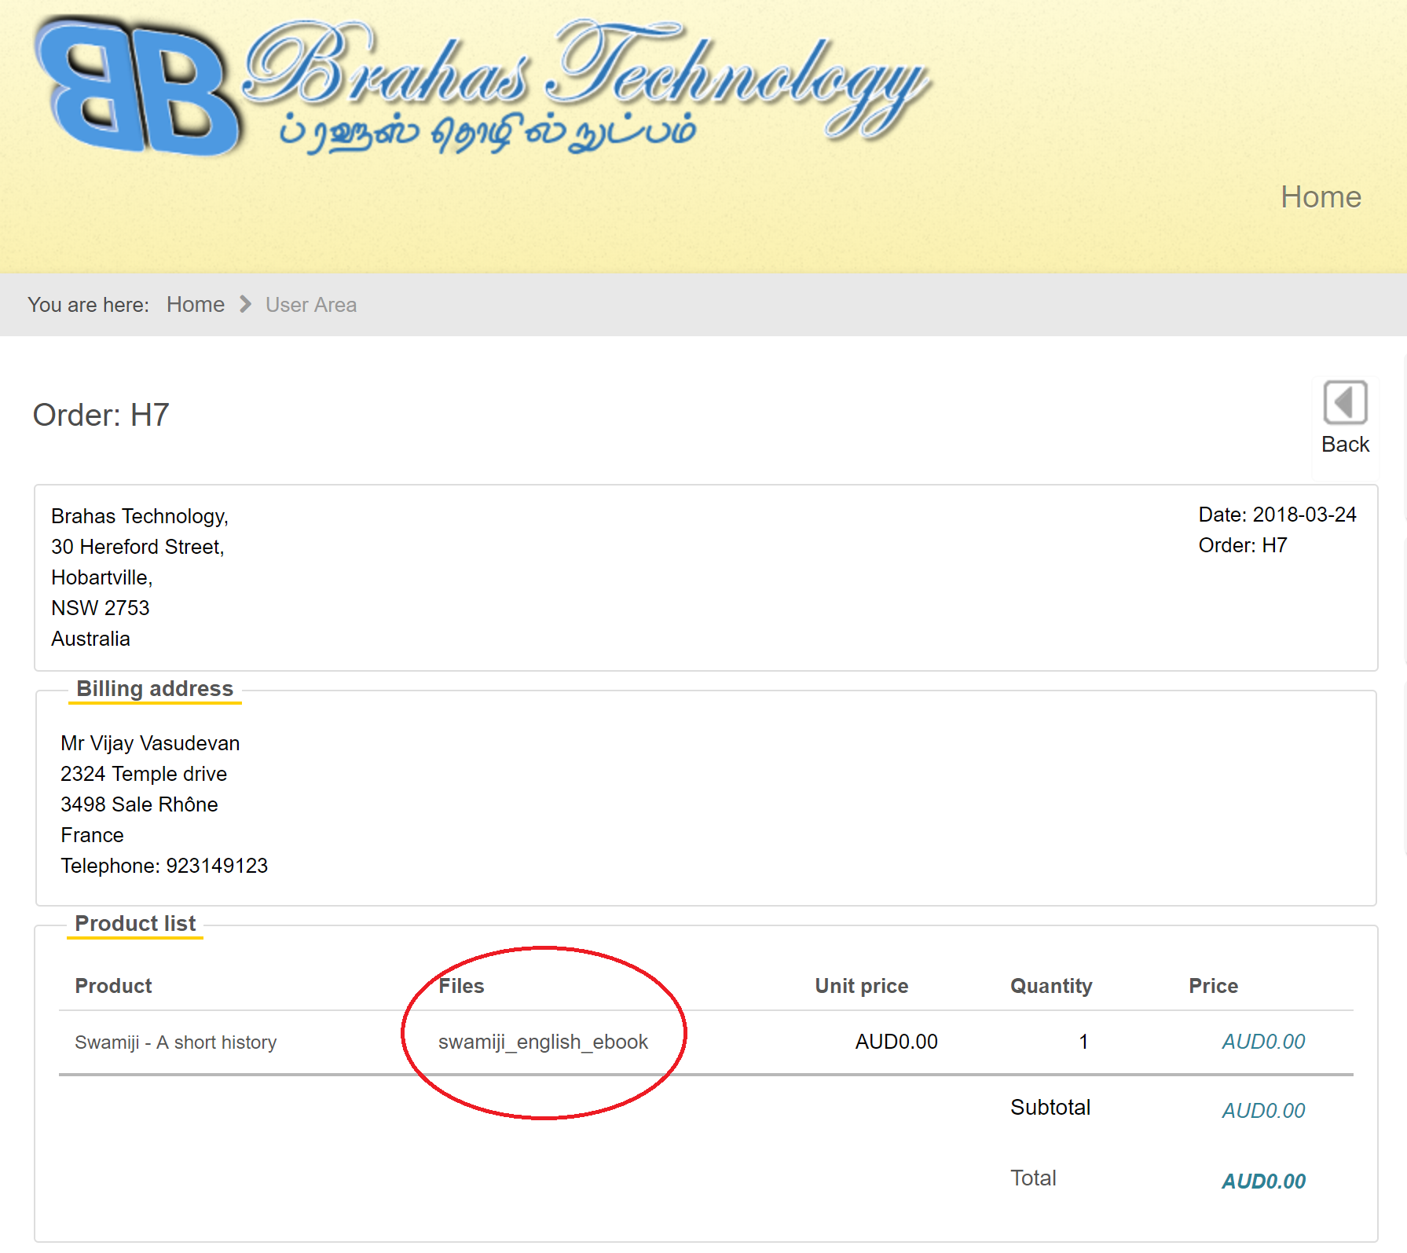Image resolution: width=1407 pixels, height=1253 pixels.
Task: Click the bold Total AUD0.00 amount
Action: click(x=1263, y=1181)
